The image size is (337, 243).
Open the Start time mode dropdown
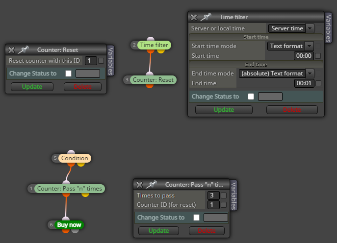tap(290, 46)
